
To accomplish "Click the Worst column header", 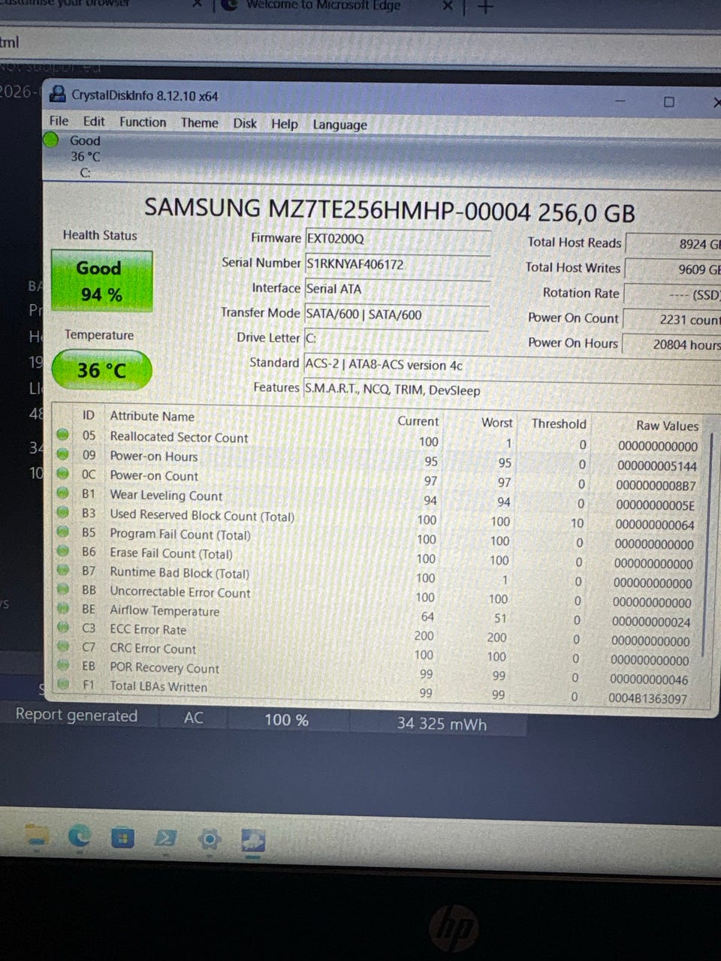I will coord(497,423).
